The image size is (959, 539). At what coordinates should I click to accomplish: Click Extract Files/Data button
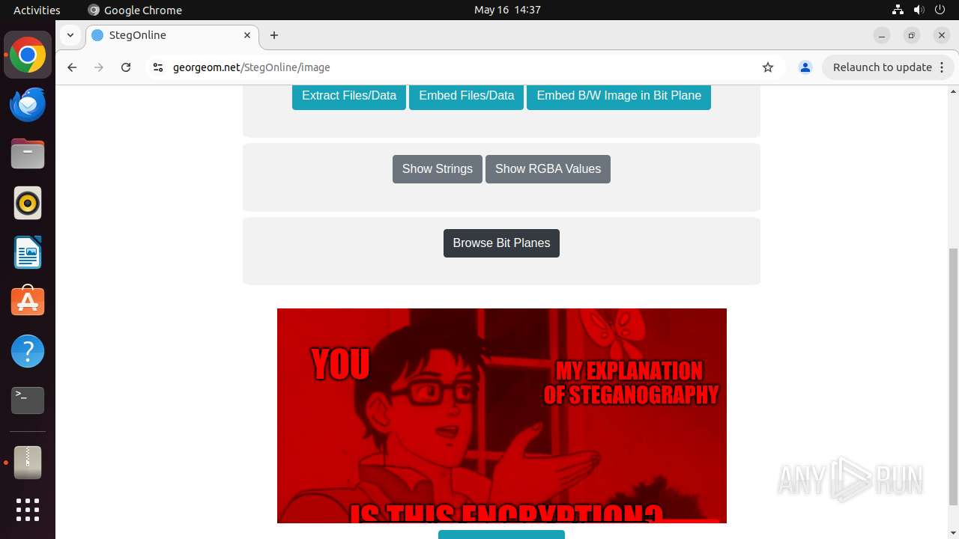pos(349,96)
